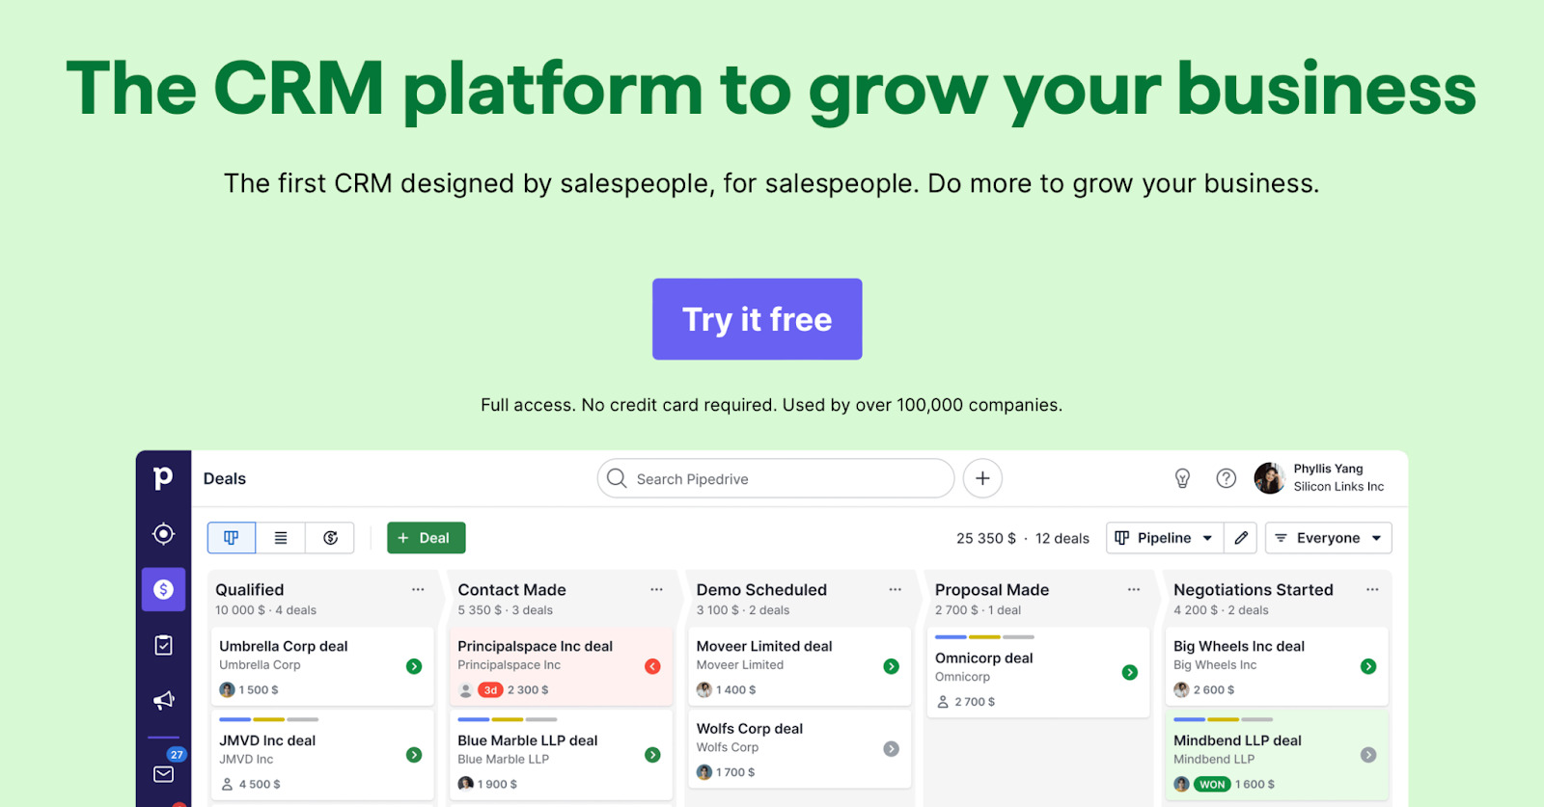The image size is (1544, 807).
Task: Select the Deals dollar icon in sidebar
Action: click(x=163, y=589)
